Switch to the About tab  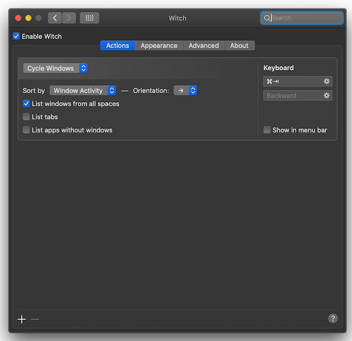click(x=240, y=45)
